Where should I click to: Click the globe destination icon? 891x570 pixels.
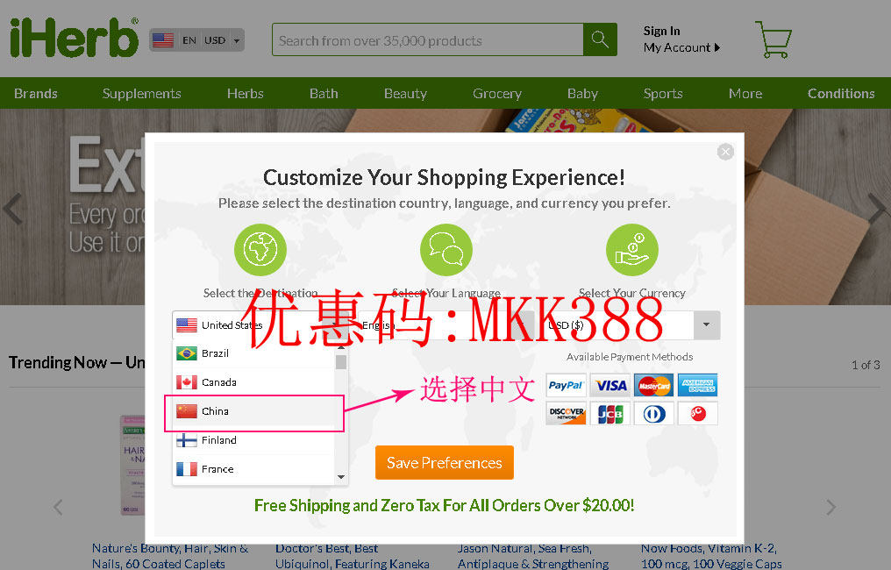pyautogui.click(x=260, y=249)
